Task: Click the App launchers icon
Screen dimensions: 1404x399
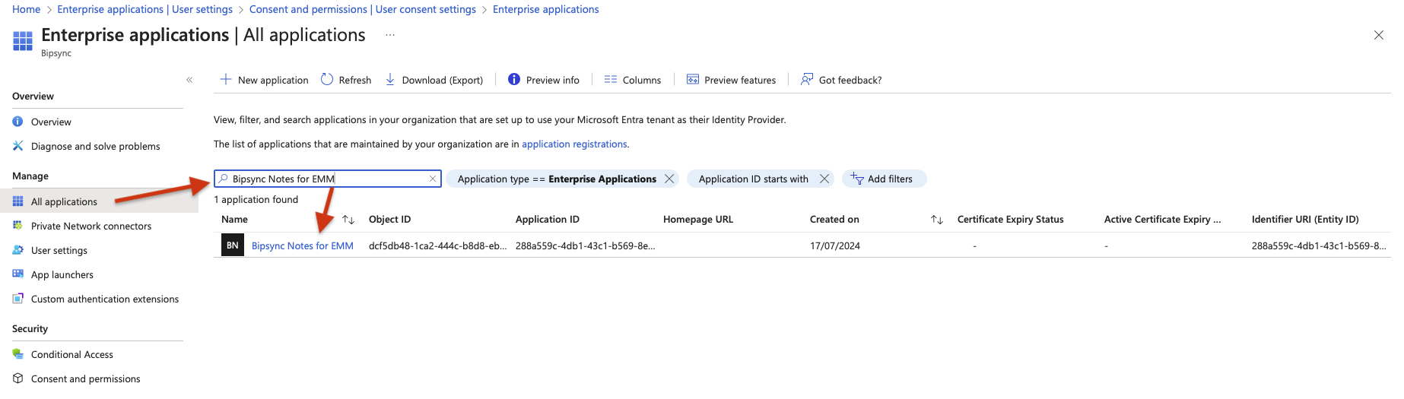Action: (x=17, y=274)
